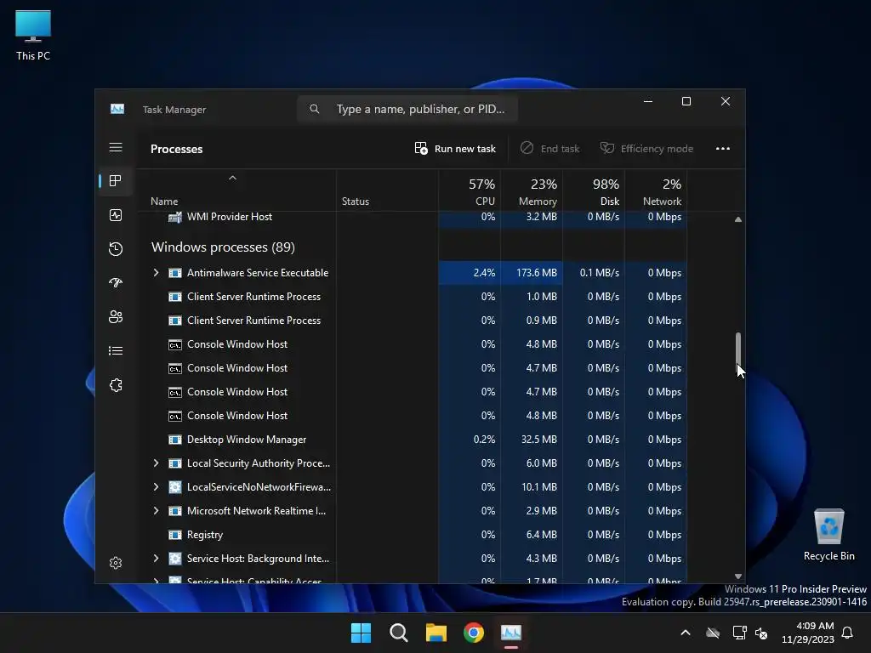The height and width of the screenshot is (653, 871).
Task: Open the Details page in sidebar
Action: [116, 351]
